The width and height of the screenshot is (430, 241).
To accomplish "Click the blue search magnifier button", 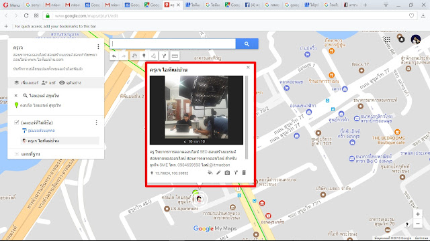I will (x=247, y=44).
